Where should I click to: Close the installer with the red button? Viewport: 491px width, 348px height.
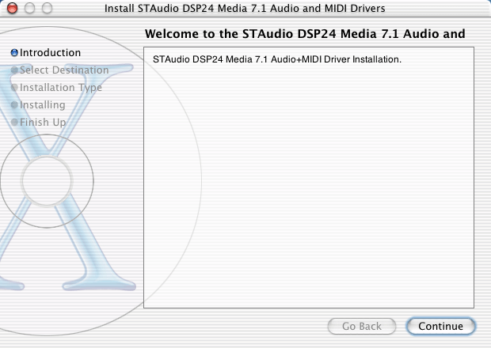(x=12, y=8)
